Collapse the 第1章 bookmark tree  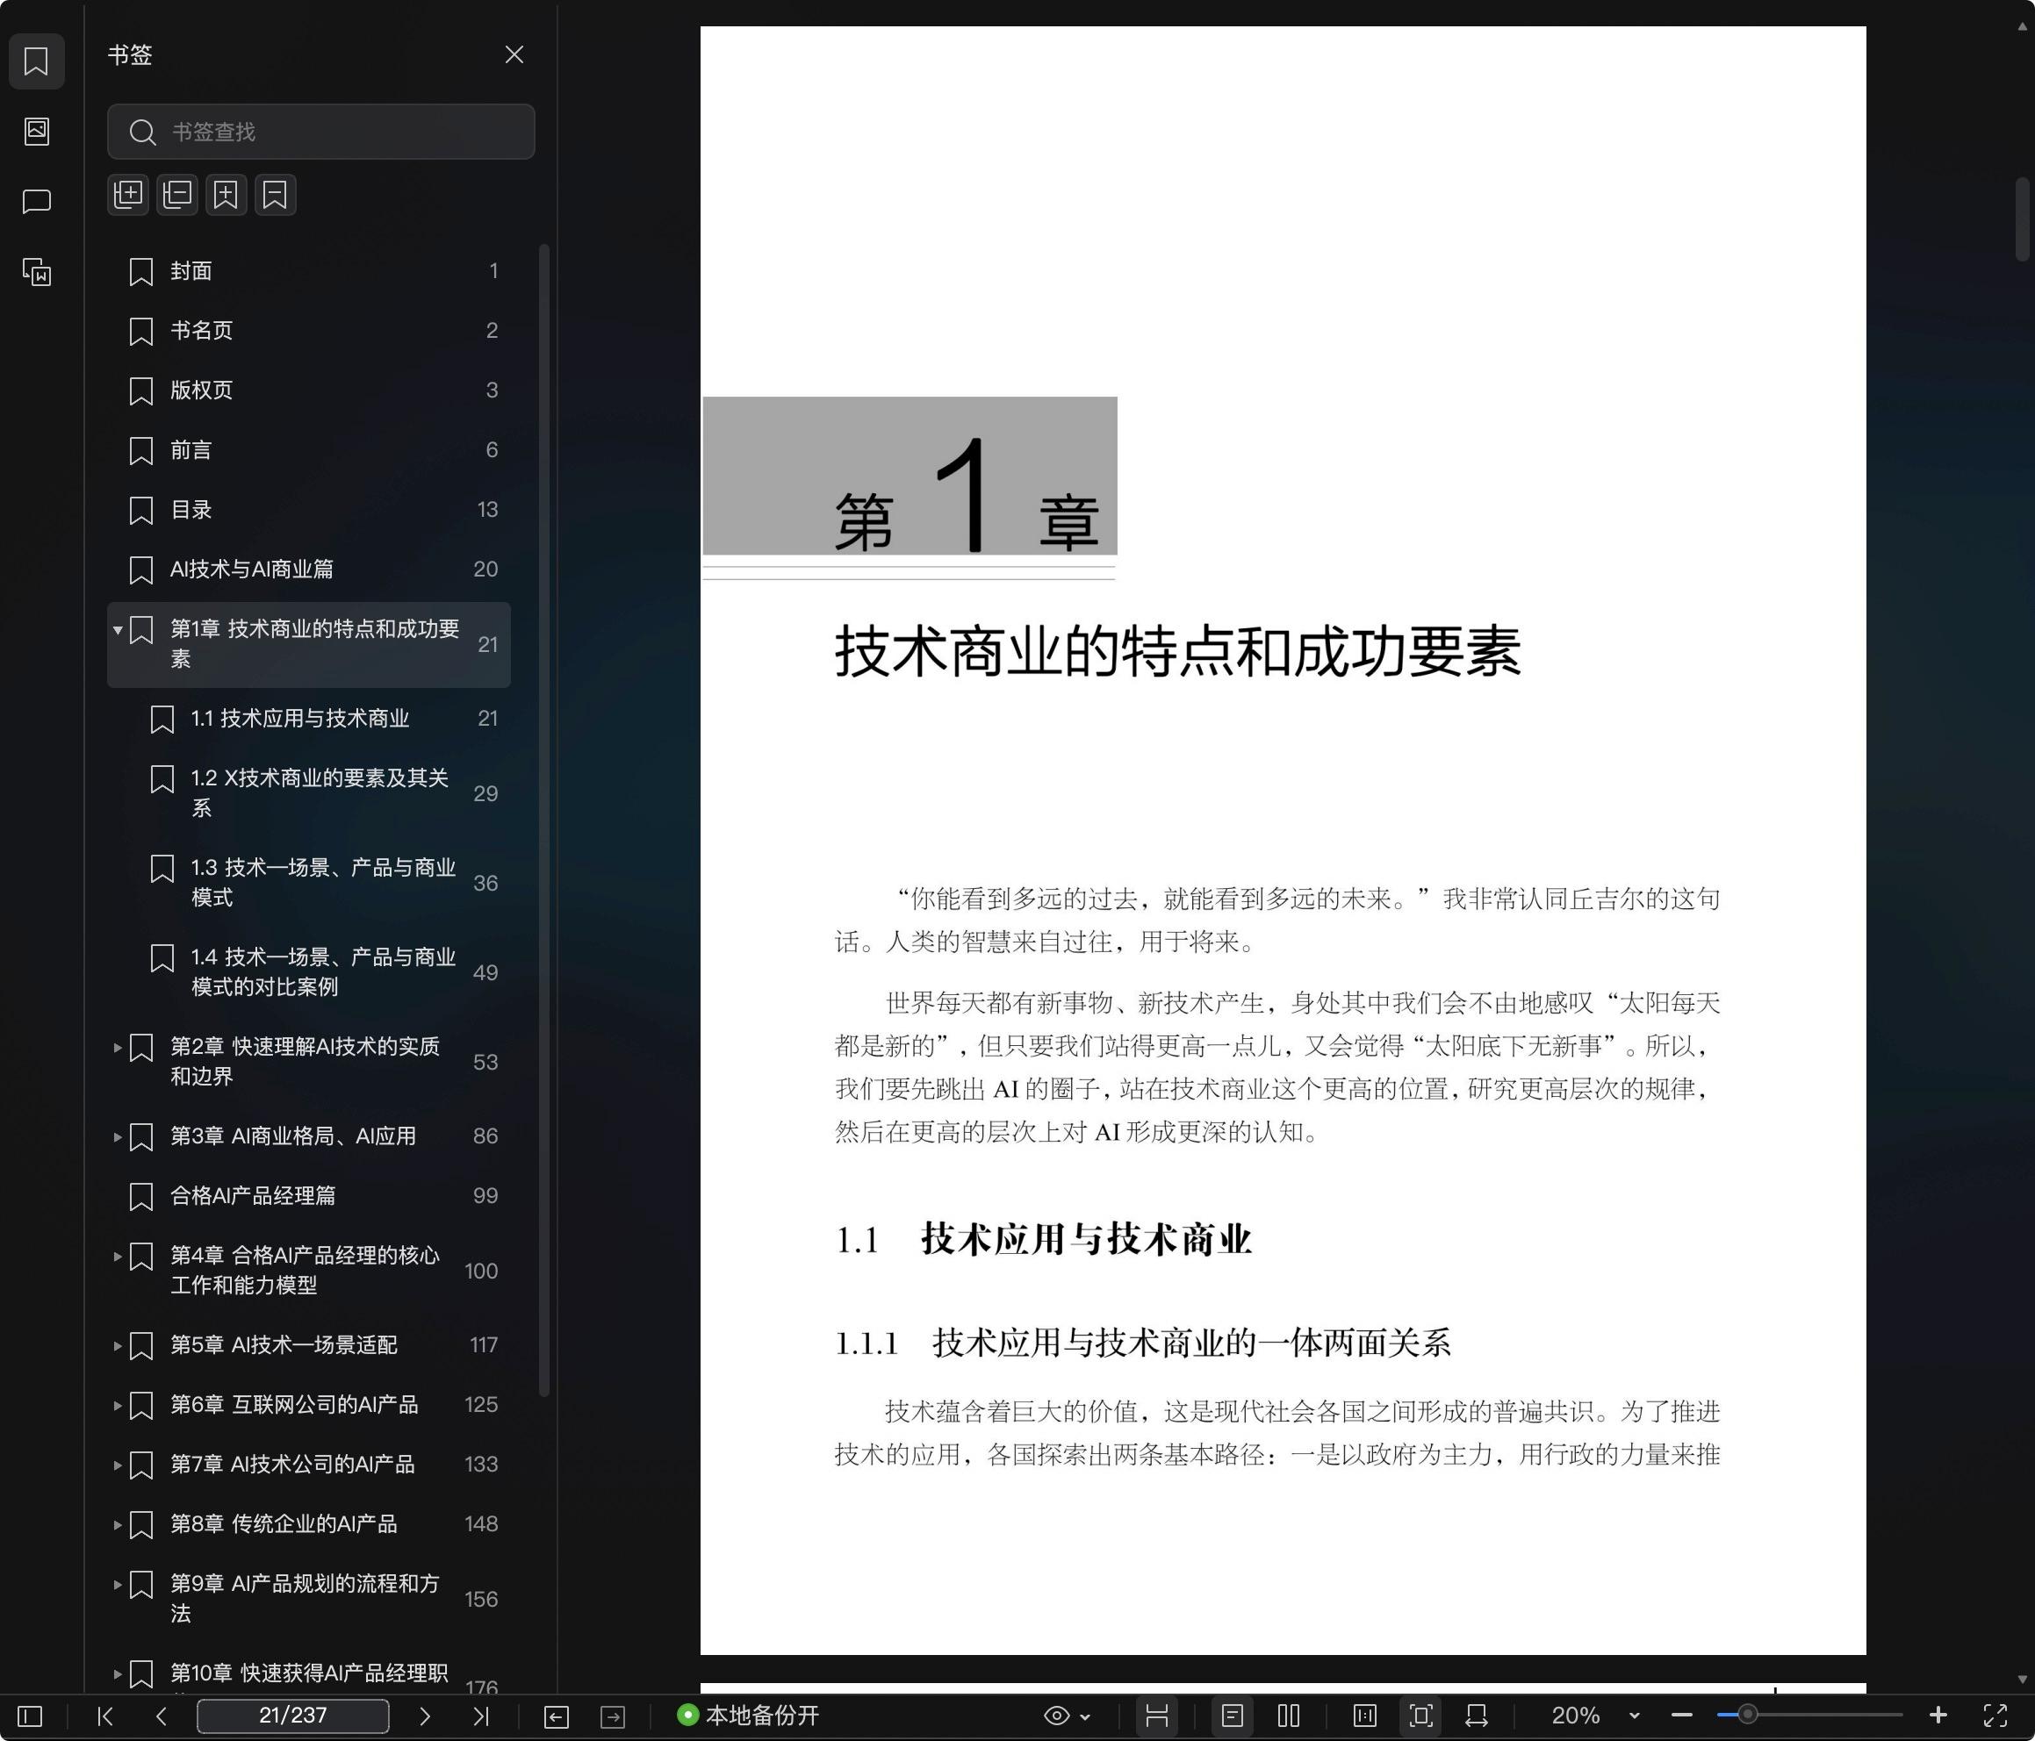coord(118,629)
